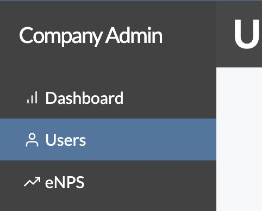Screen dimensions: 262x211
Task: Click the Dashboard bar chart icon
Action: [32, 97]
